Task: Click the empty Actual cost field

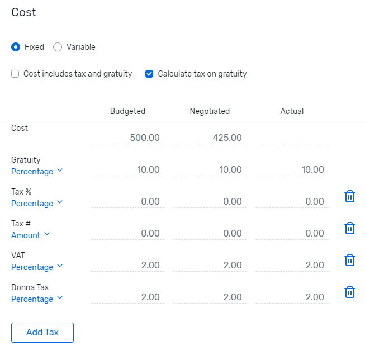Action: coord(292,138)
